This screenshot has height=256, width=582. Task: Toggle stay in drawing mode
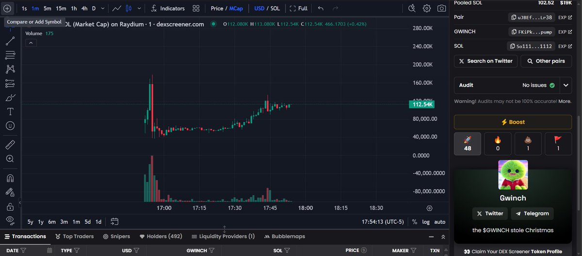pyautogui.click(x=10, y=192)
